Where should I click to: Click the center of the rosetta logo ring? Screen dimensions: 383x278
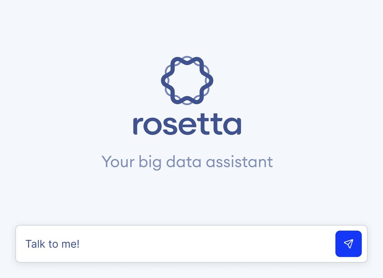187,81
